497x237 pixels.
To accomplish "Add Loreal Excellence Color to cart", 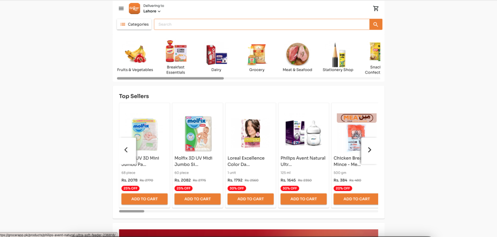I will click(250, 199).
